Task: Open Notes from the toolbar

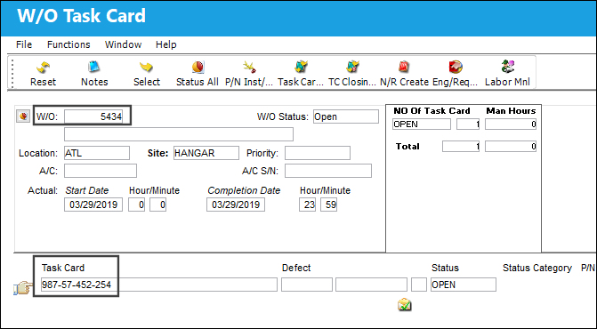Action: tap(94, 68)
